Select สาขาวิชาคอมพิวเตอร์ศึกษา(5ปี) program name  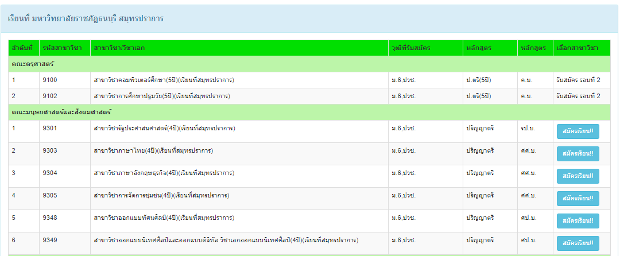point(164,80)
